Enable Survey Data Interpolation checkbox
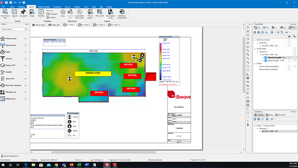The height and width of the screenshot is (168, 298). click(289, 66)
